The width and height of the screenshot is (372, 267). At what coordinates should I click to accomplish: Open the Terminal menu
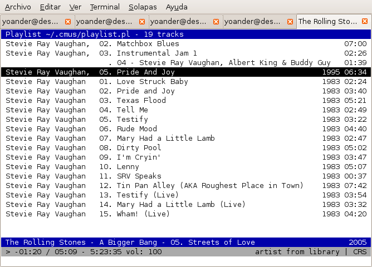point(105,7)
